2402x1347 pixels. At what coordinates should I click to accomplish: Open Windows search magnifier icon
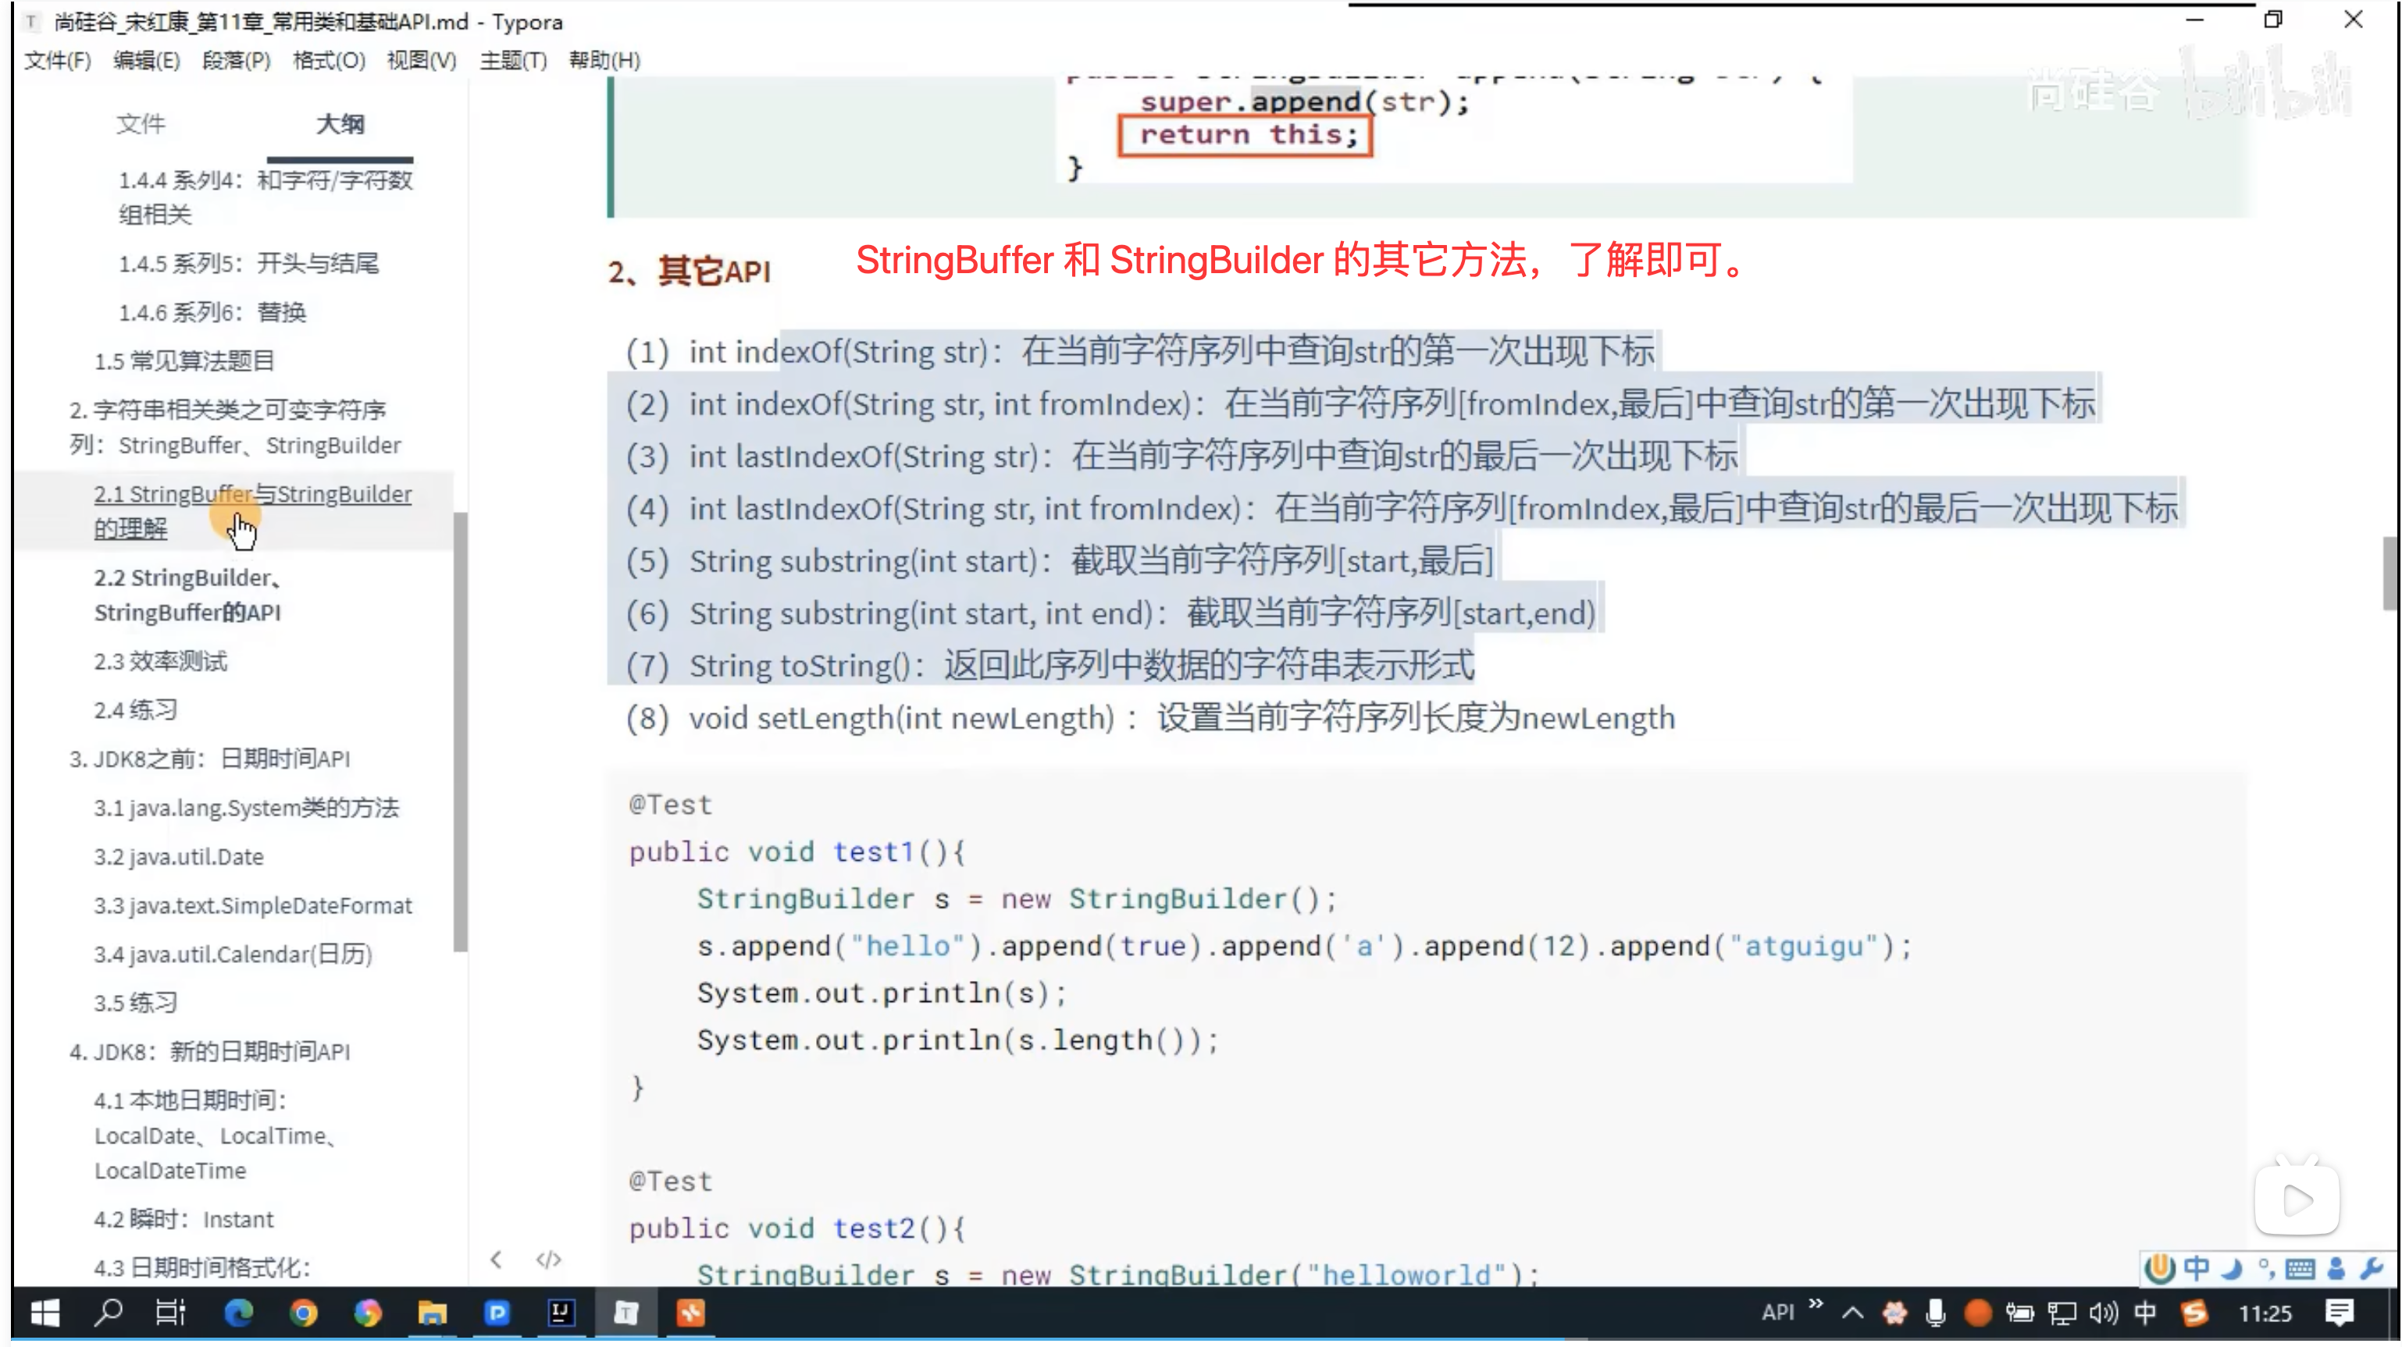click(x=109, y=1313)
